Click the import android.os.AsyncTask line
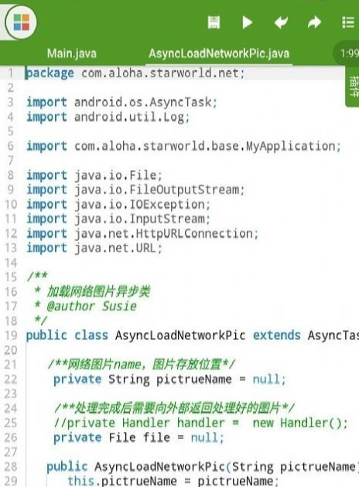Screen dimensions: 359x487 coord(121,102)
